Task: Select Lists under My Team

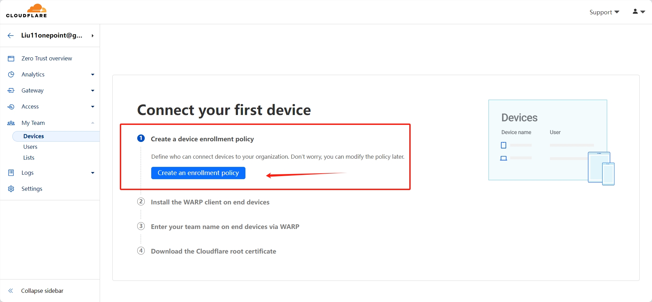Action: coord(29,158)
